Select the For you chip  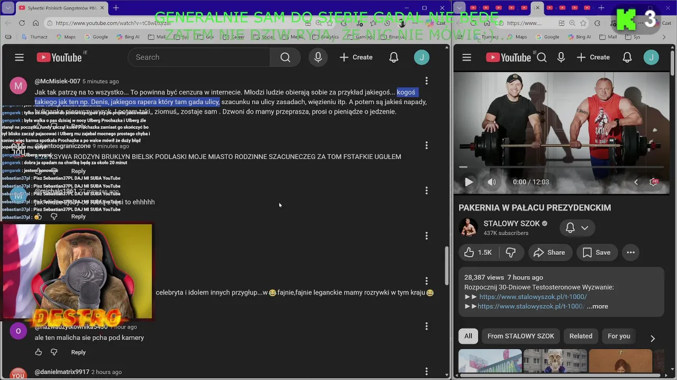(x=619, y=336)
